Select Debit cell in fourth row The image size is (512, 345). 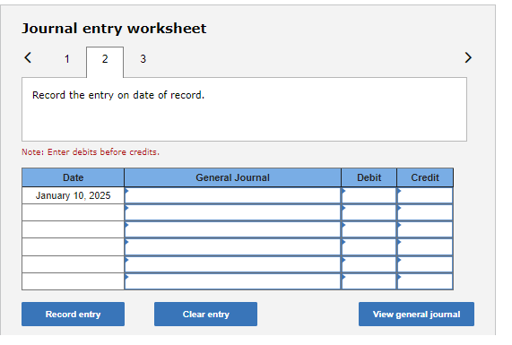point(369,246)
